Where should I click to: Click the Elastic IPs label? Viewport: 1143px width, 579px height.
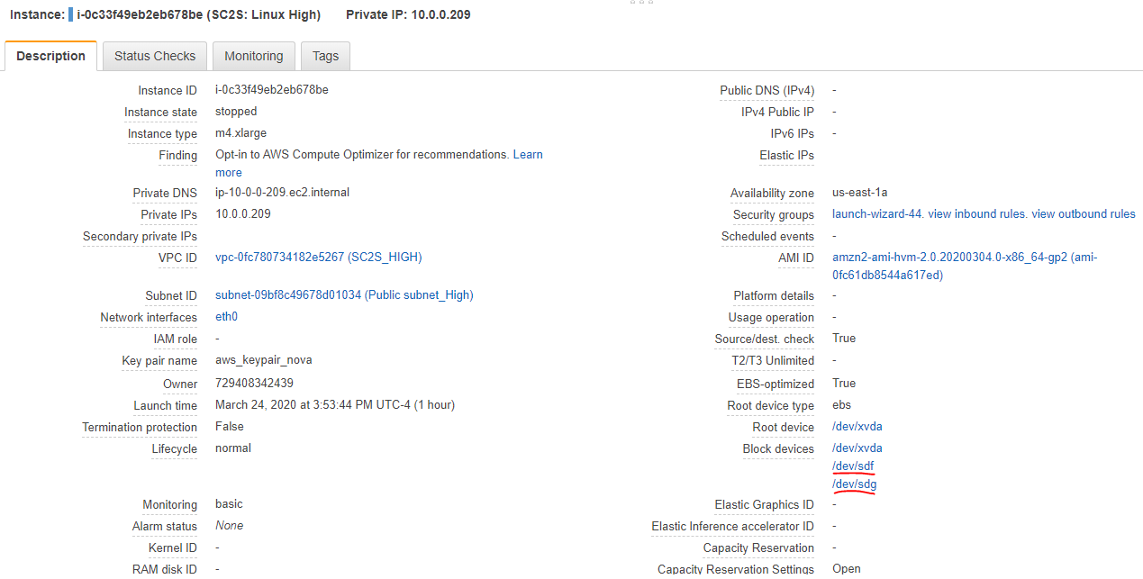click(x=786, y=156)
